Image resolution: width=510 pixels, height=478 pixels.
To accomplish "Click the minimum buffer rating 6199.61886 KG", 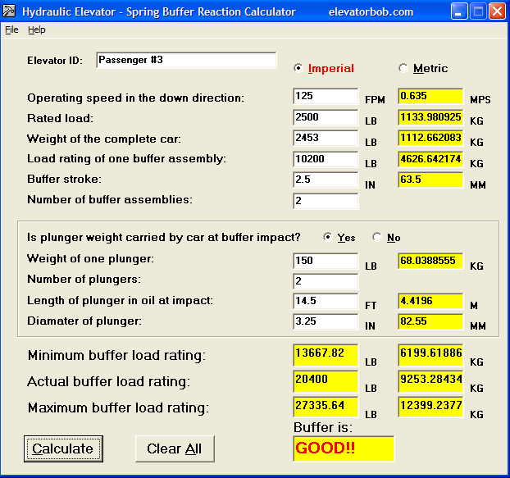I will coord(430,355).
